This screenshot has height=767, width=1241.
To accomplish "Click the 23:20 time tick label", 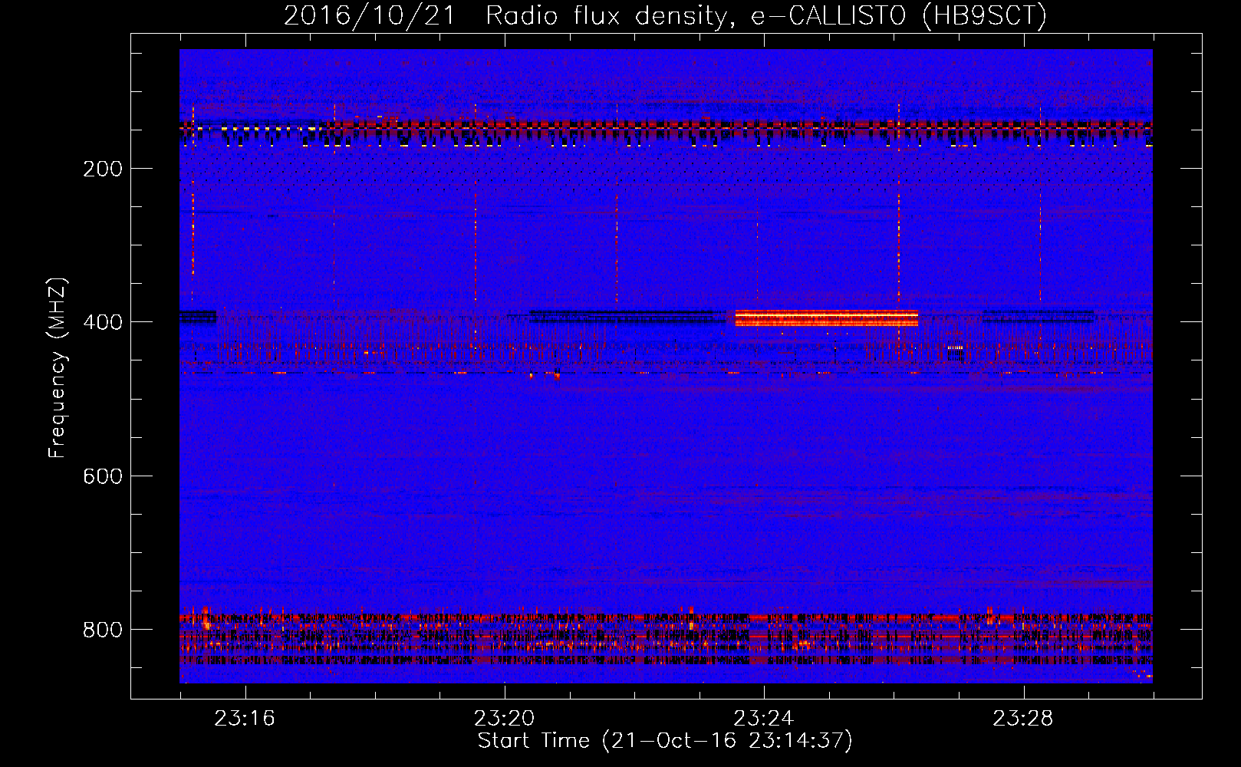I will (x=504, y=719).
